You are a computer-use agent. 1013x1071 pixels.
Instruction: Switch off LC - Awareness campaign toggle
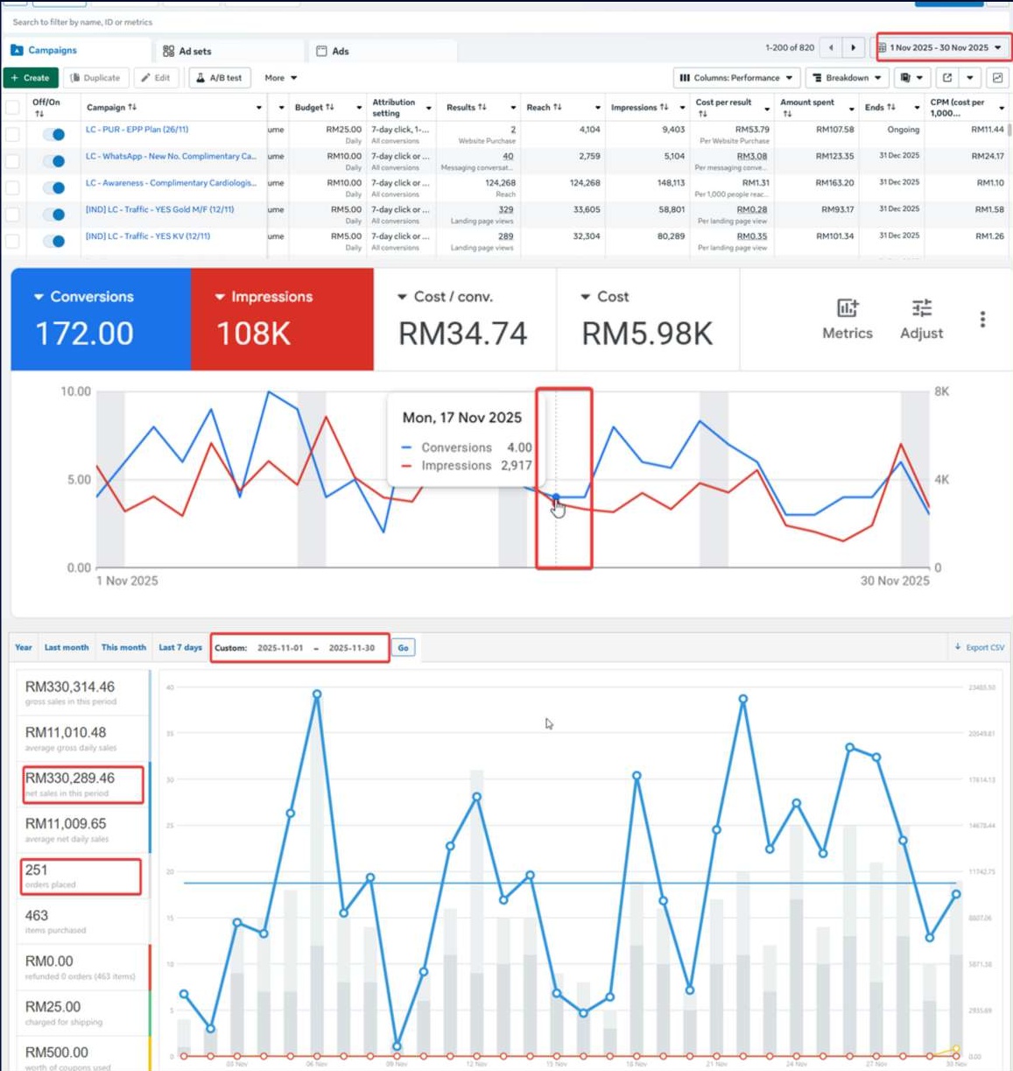point(53,187)
